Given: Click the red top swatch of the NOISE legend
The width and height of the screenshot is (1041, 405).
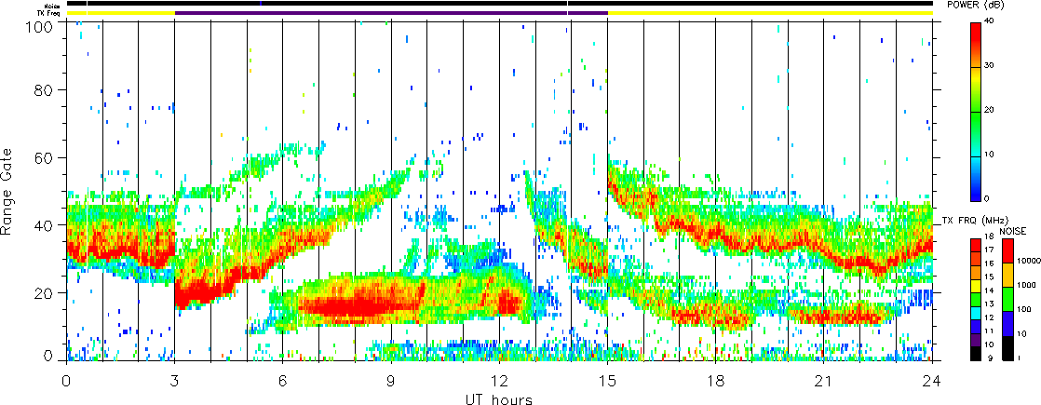Looking at the screenshot, I should pyautogui.click(x=1007, y=251).
